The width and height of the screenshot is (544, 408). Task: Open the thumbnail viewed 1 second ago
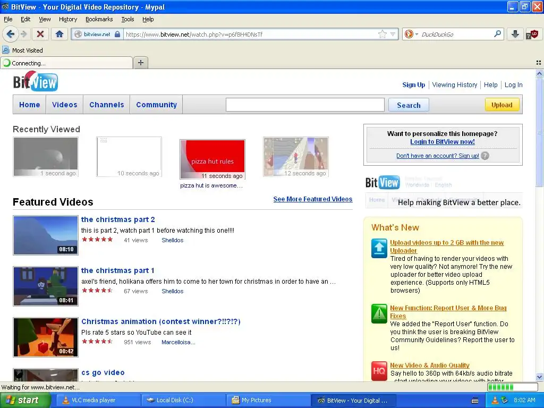pos(46,157)
